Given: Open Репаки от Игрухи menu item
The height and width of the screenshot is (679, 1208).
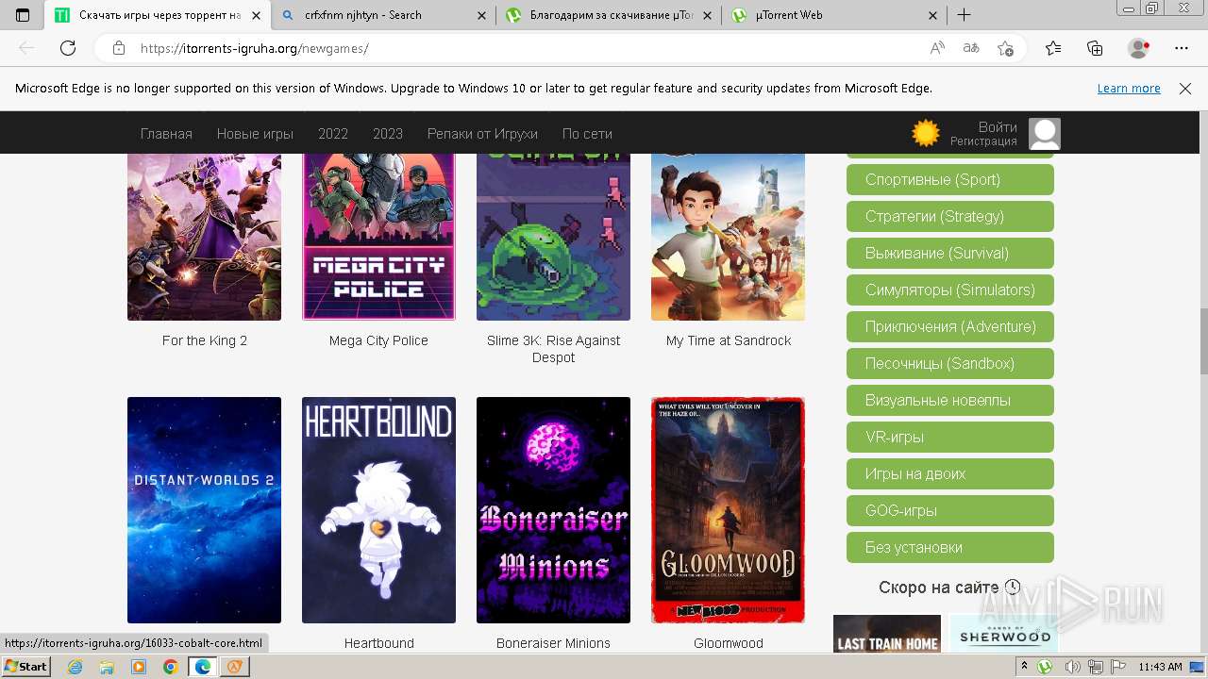Looking at the screenshot, I should (482, 134).
